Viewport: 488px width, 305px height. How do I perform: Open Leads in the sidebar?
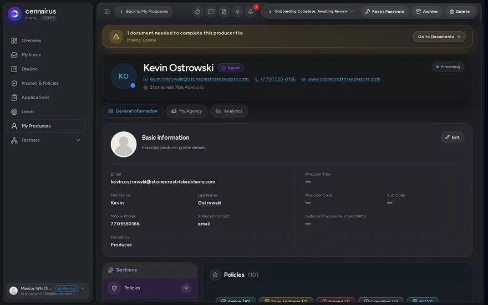(46, 111)
